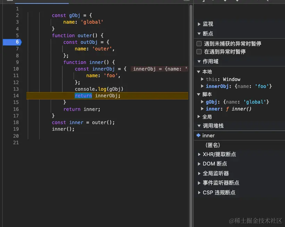This screenshot has height=227, width=285.
Task: Click the resume script execution icon
Action: pyautogui.click(x=204, y=1)
